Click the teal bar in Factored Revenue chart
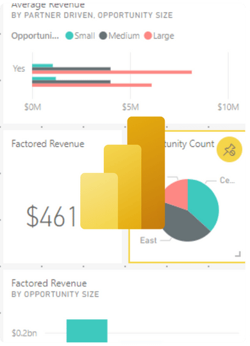Viewport: 250px width, 346px height. 87,331
